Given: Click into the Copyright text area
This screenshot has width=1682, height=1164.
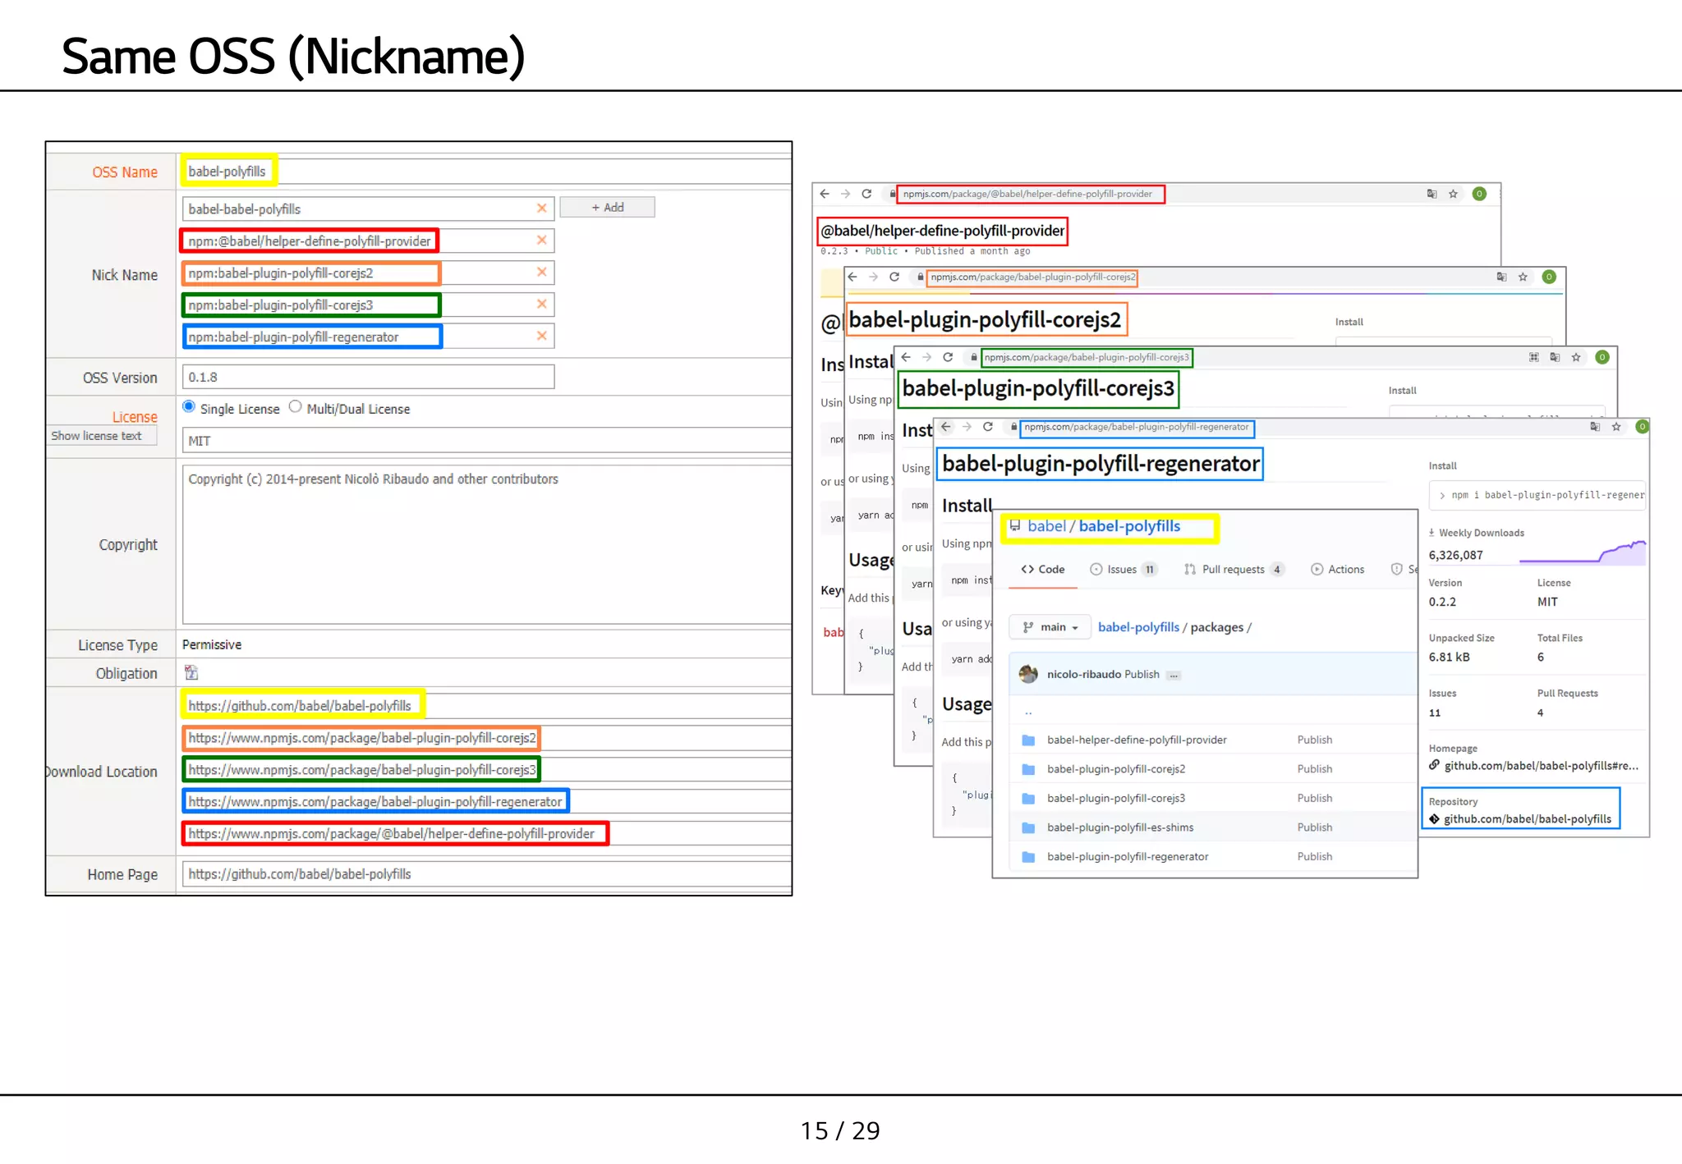Looking at the screenshot, I should pos(486,544).
